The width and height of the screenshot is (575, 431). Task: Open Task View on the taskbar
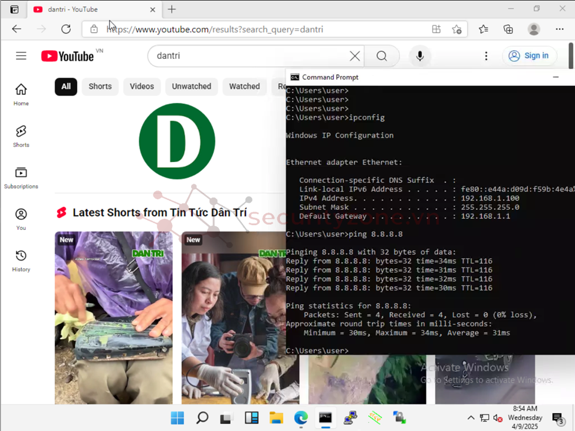coord(226,417)
